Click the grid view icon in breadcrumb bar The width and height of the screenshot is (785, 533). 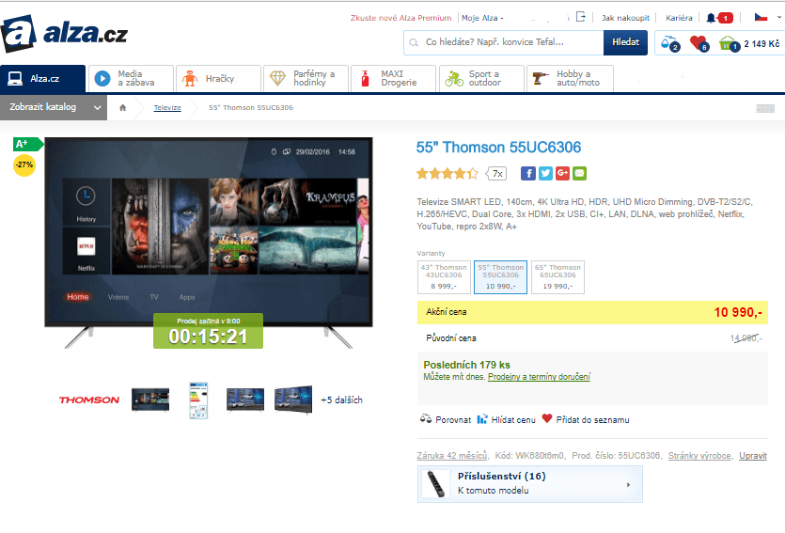click(x=765, y=108)
